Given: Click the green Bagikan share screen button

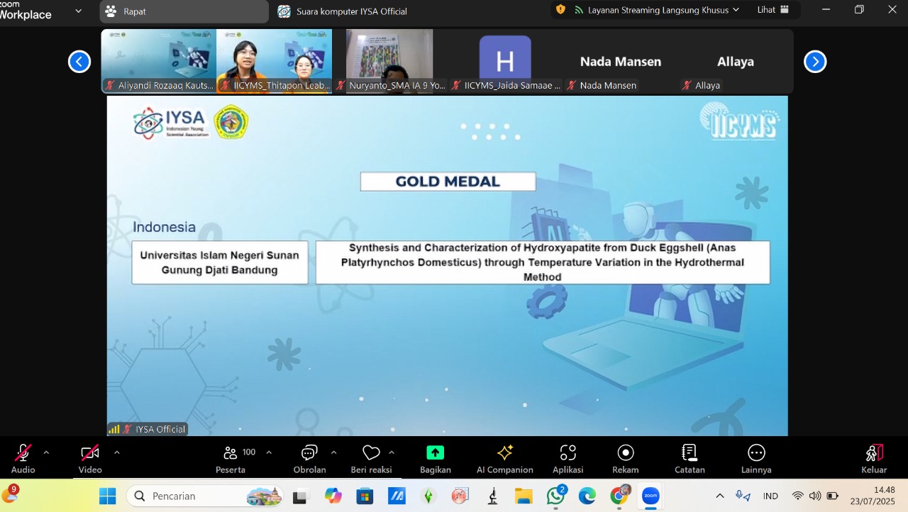Looking at the screenshot, I should [435, 453].
